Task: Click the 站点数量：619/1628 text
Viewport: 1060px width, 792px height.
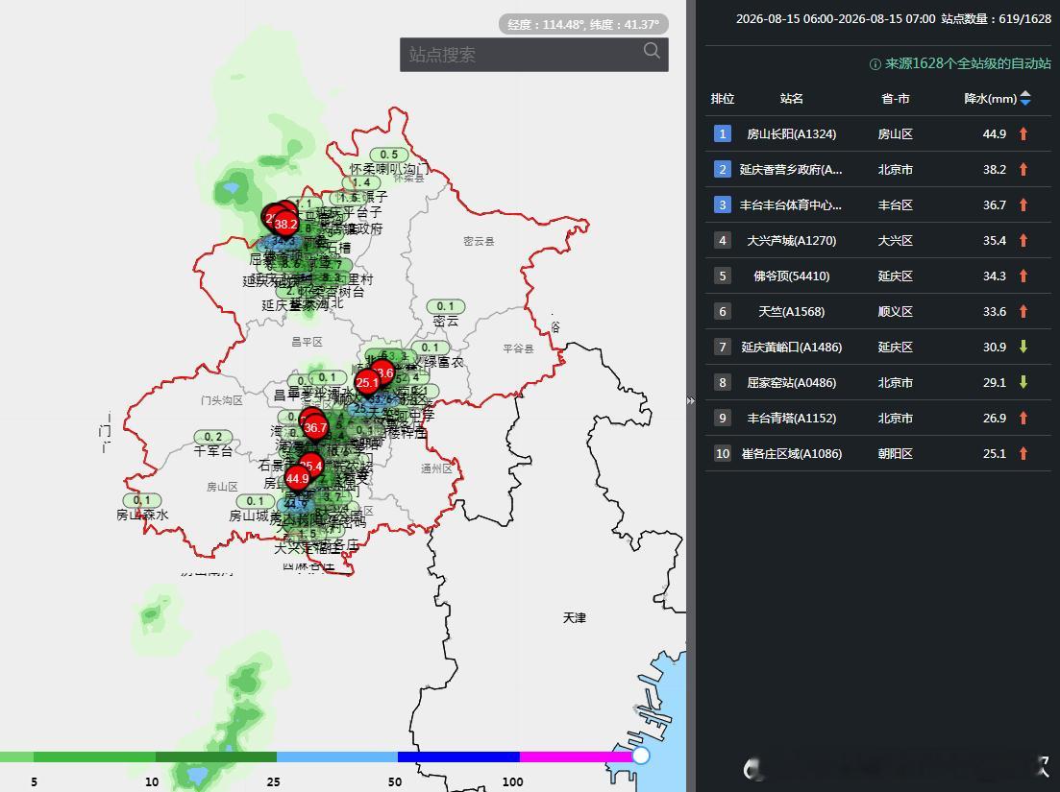Action: [x=997, y=19]
